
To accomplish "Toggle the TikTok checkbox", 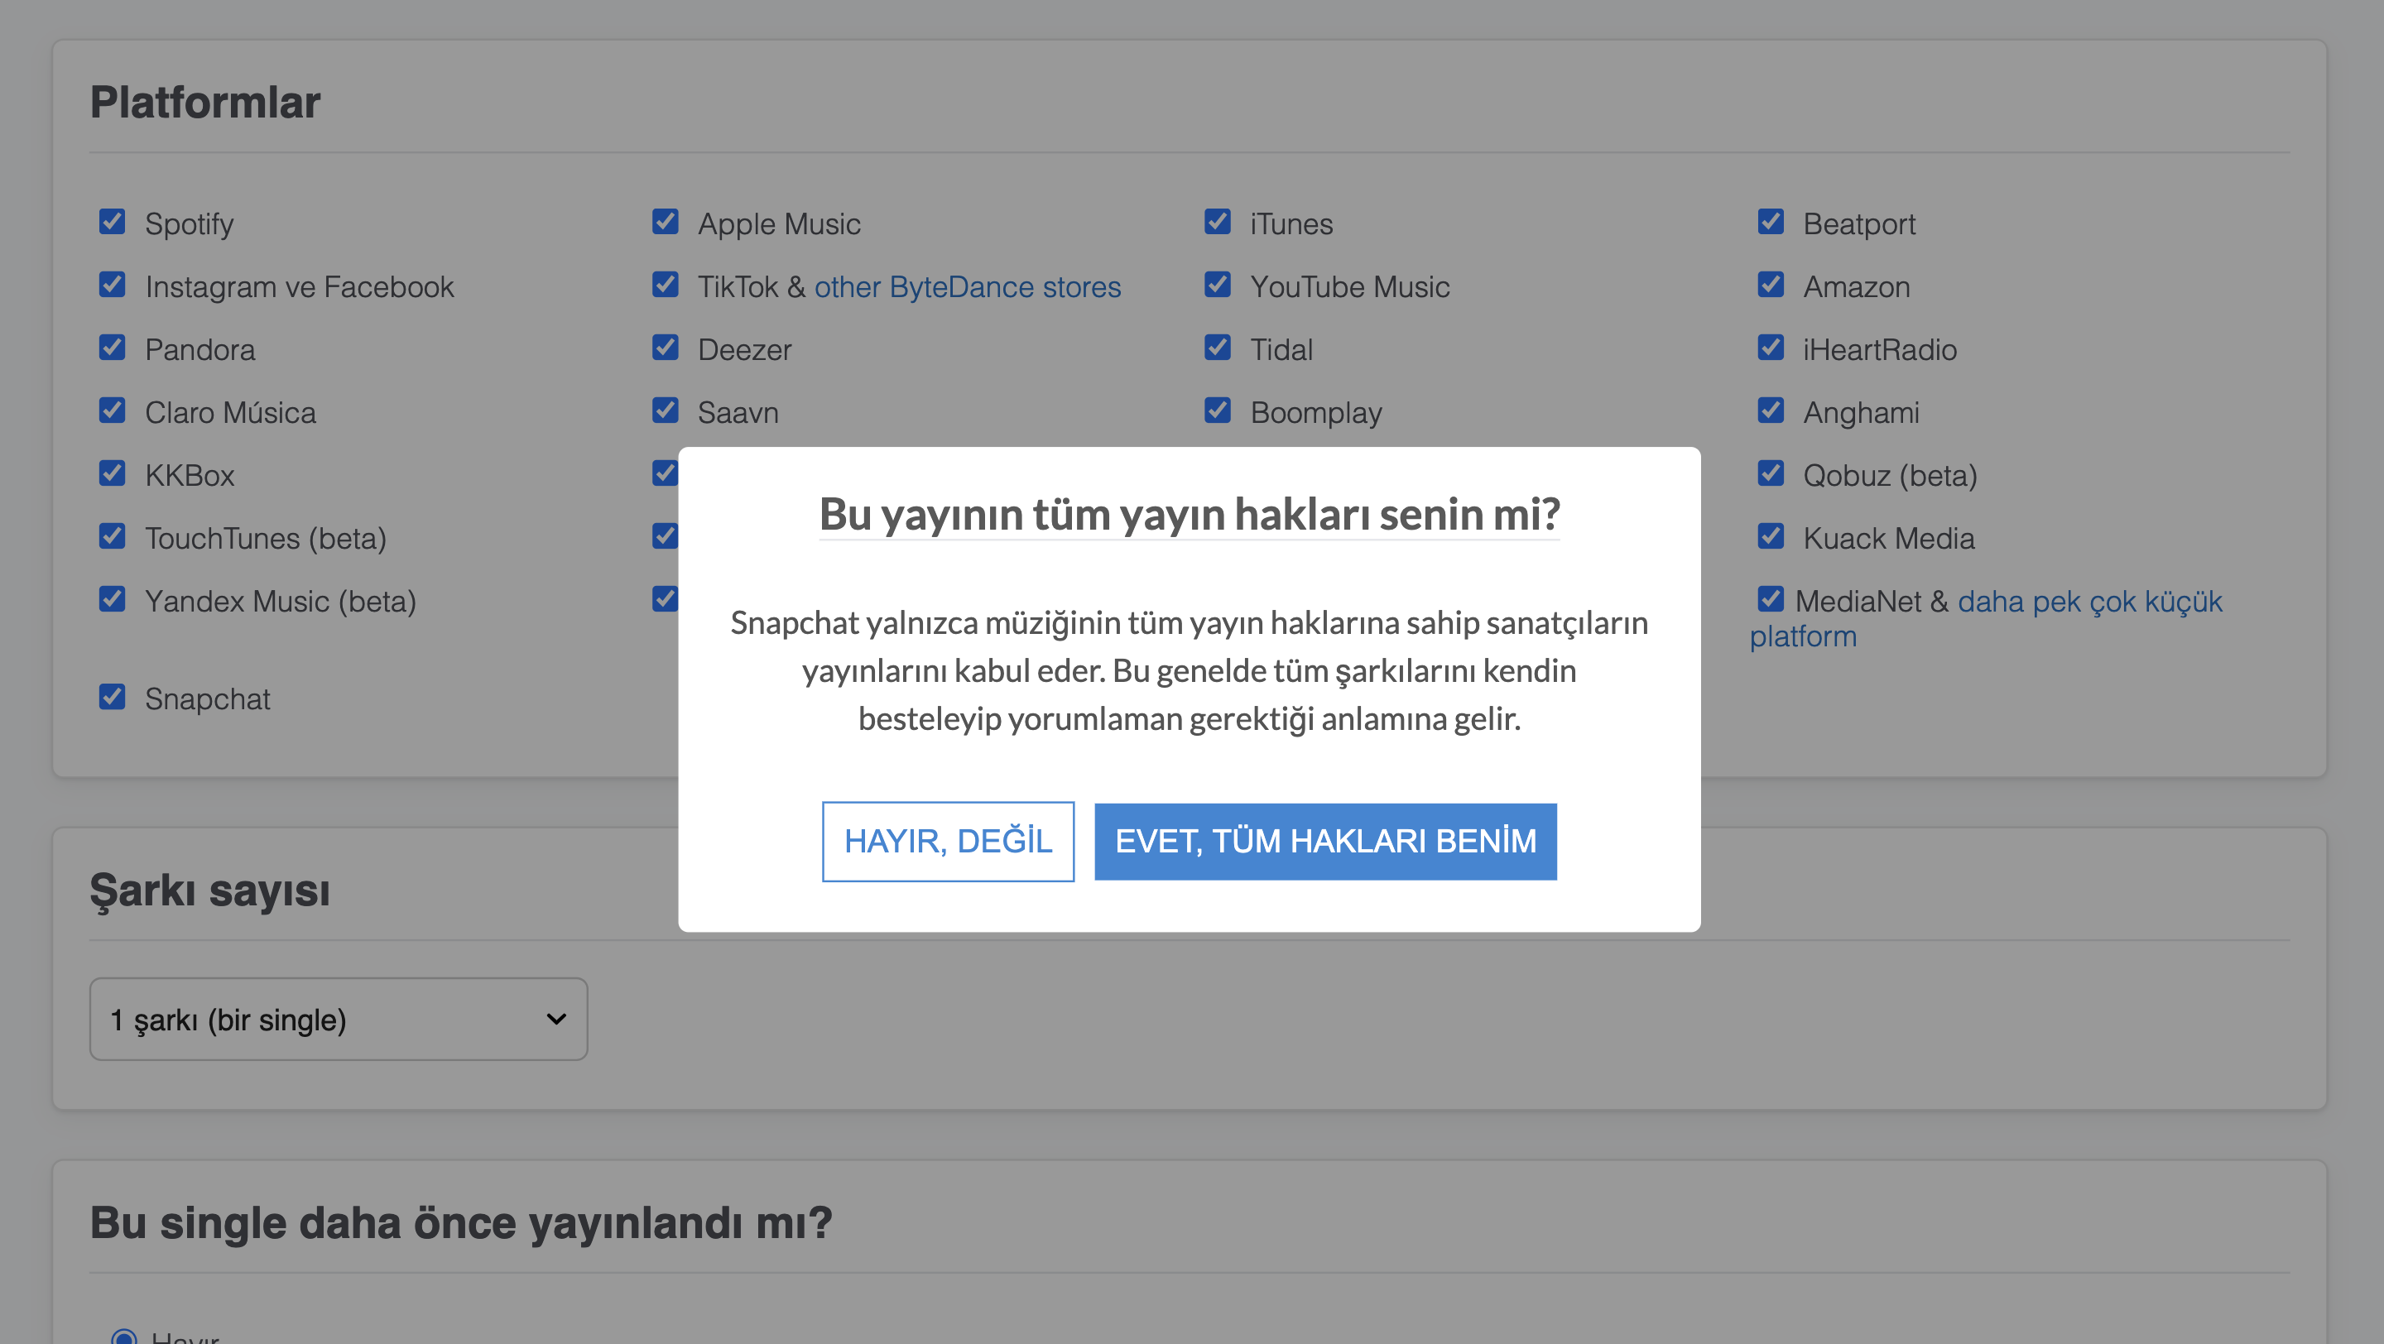I will (x=666, y=285).
